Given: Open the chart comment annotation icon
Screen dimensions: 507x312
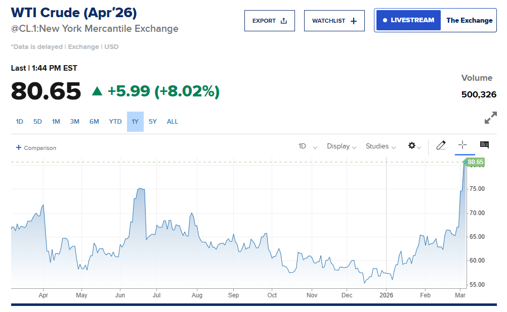Looking at the screenshot, I should 484,145.
